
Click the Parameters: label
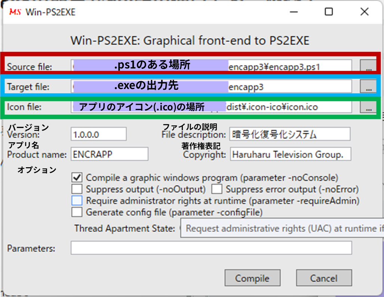31,248
